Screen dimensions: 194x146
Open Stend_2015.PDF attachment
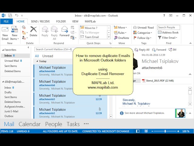(158, 81)
